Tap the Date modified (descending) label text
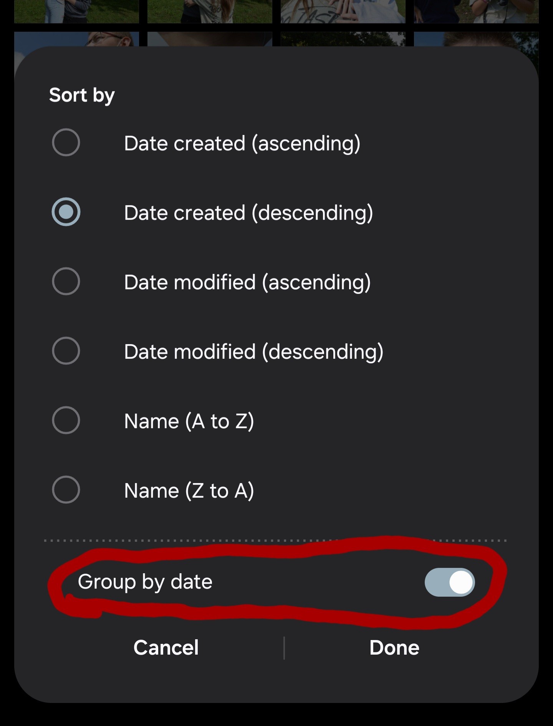The height and width of the screenshot is (726, 553). pos(253,352)
